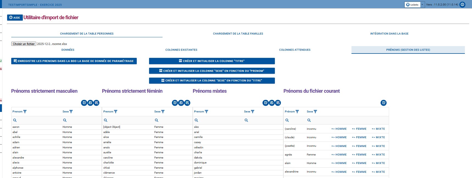Set (caroline) to FEMME
The image size is (472, 178).
pyautogui.click(x=359, y=129)
